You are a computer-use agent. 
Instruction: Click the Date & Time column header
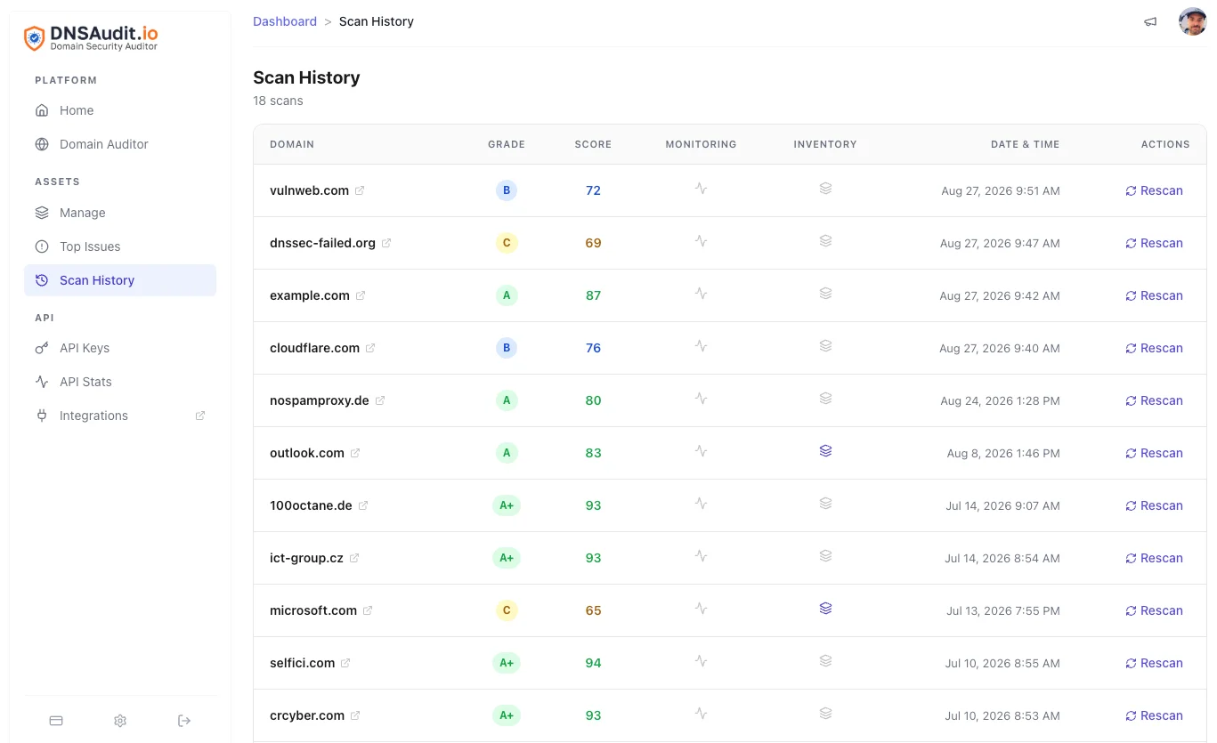click(x=1025, y=144)
